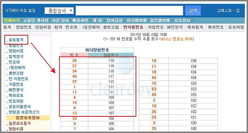The image size is (248, 133).
Task: Open the 사진 정보 menu item
Action: (60, 20)
